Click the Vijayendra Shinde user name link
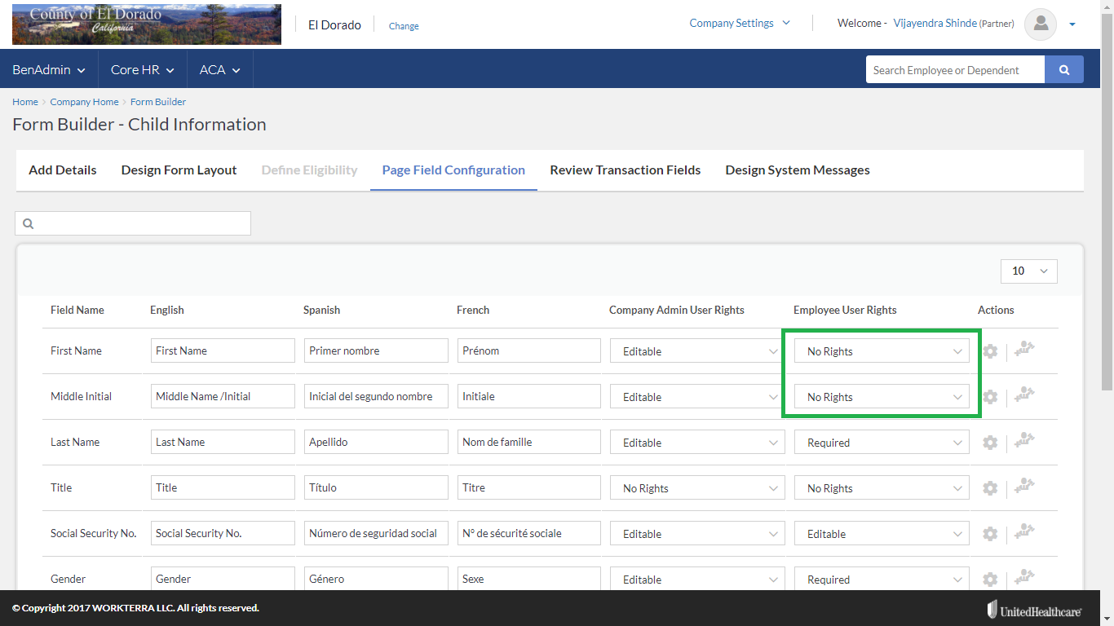This screenshot has height=626, width=1114. [x=935, y=23]
